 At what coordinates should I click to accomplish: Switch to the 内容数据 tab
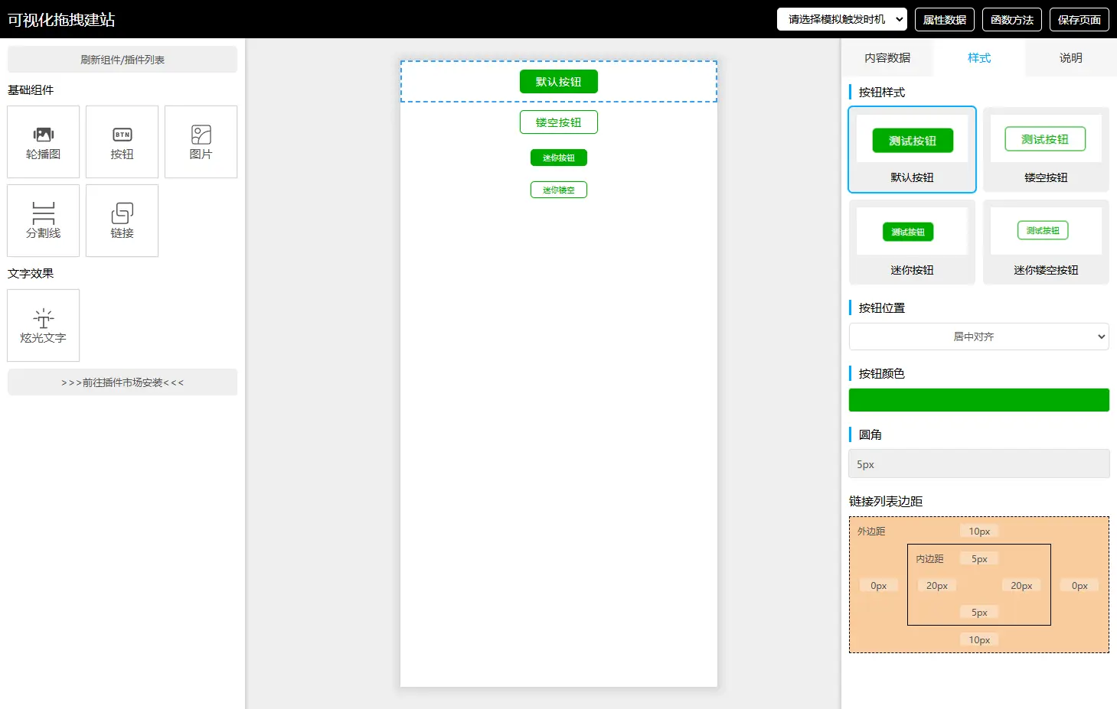coord(887,58)
